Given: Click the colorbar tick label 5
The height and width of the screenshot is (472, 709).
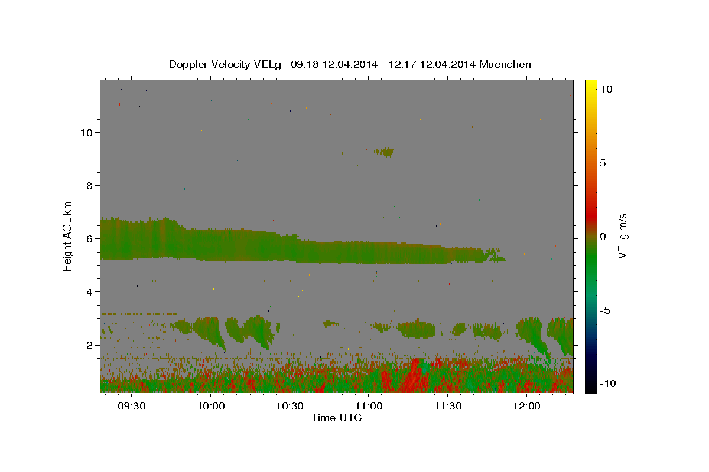Looking at the screenshot, I should pyautogui.click(x=603, y=163).
